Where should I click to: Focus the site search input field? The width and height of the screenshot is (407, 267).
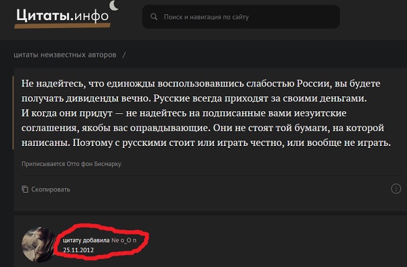[241, 17]
